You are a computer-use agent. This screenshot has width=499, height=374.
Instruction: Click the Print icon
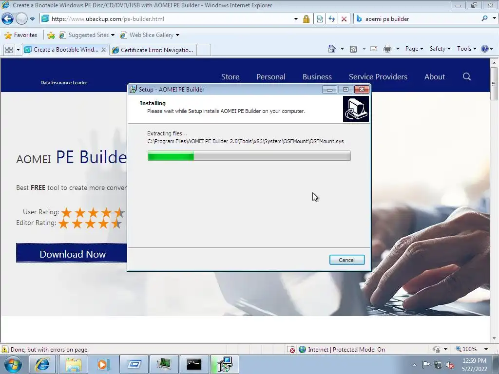click(387, 49)
